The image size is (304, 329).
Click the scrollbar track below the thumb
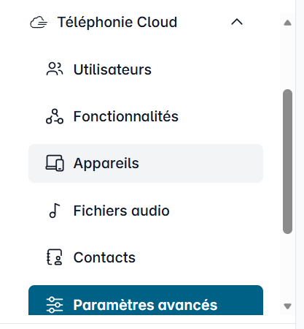(x=287, y=267)
